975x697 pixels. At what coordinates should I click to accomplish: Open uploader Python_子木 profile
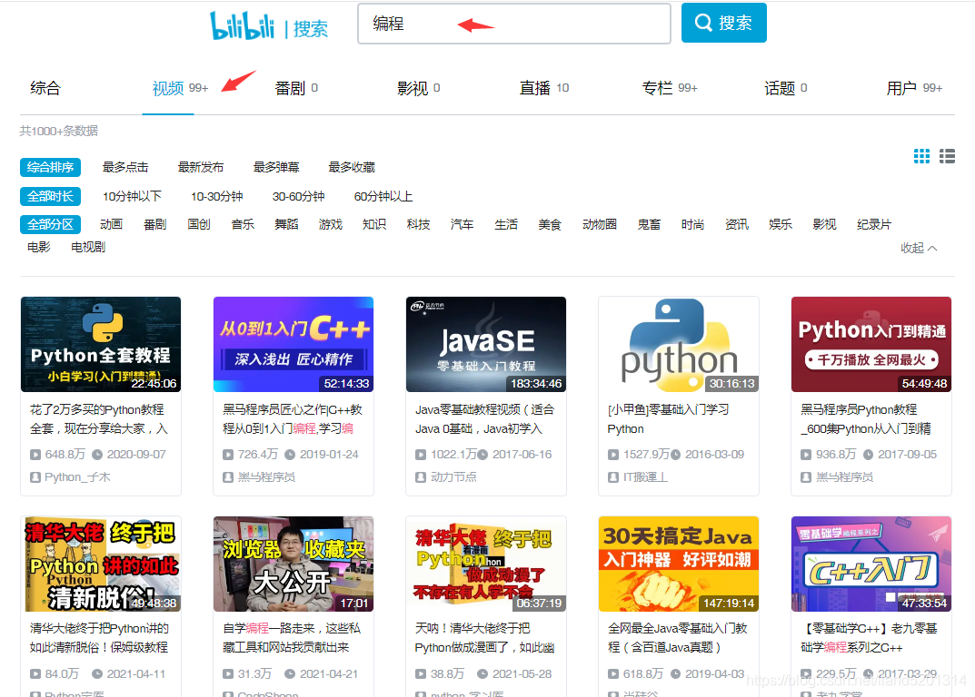[x=77, y=477]
